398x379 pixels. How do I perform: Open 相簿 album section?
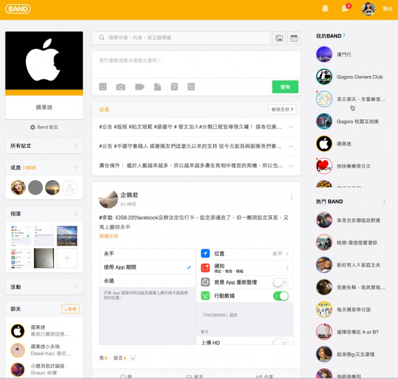point(44,214)
